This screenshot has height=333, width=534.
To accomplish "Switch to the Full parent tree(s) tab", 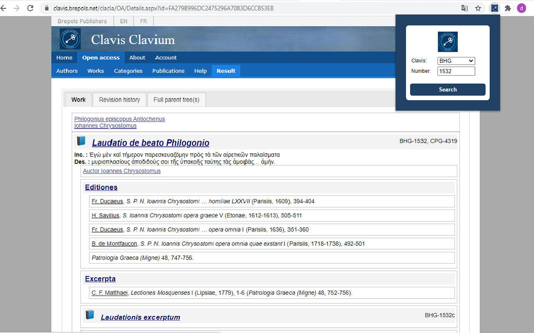I will click(x=176, y=99).
